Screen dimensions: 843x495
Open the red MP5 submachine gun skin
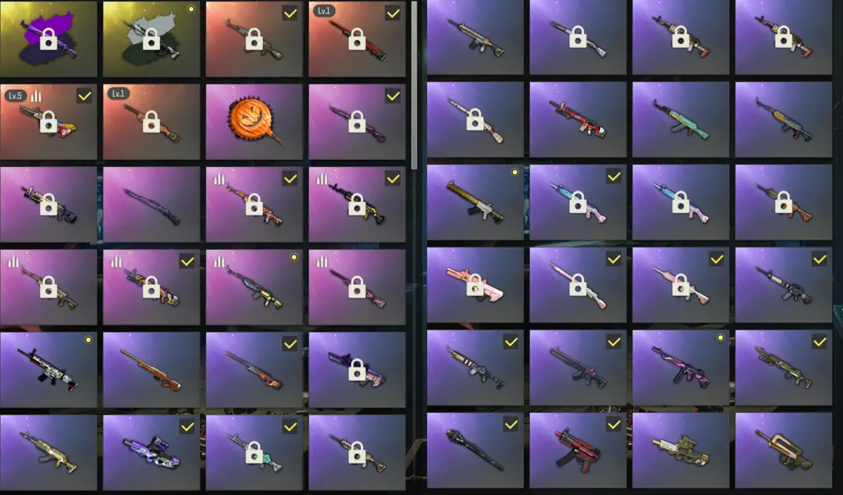pyautogui.click(x=578, y=450)
